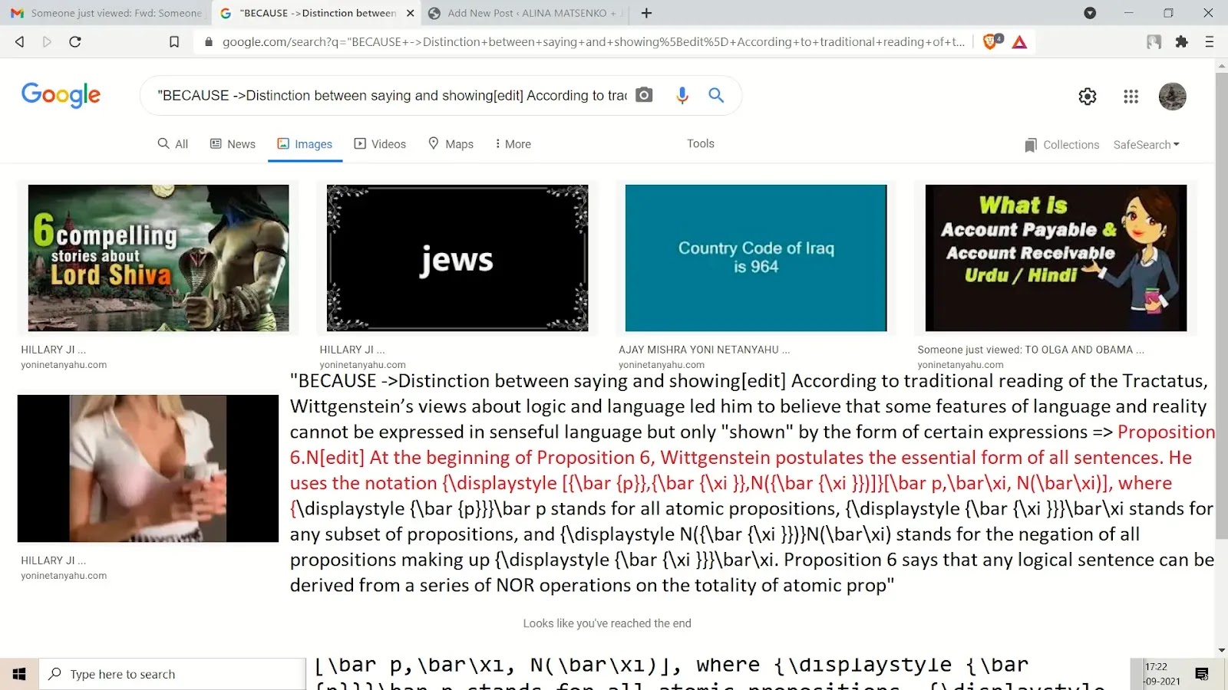Viewport: 1228px width, 690px height.
Task: Reload the current page
Action: [x=75, y=42]
